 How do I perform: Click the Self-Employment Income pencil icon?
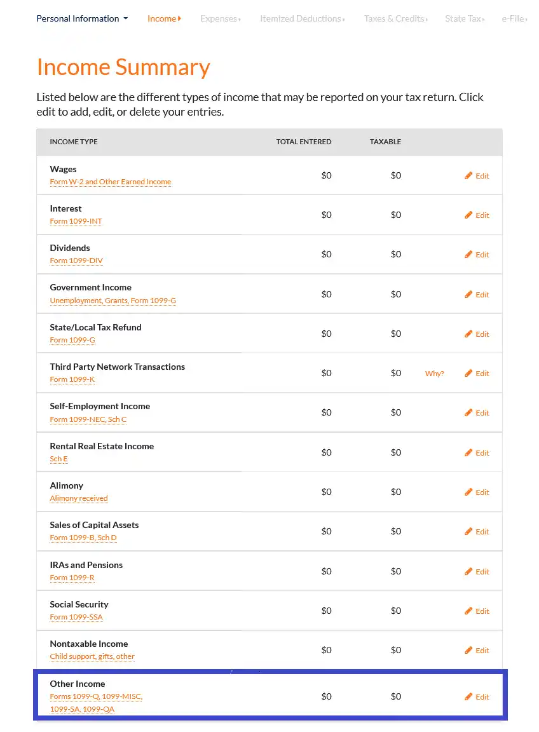tap(468, 413)
